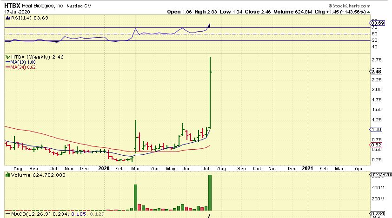Select the MA(34) 0.62 axis label

tap(376, 145)
